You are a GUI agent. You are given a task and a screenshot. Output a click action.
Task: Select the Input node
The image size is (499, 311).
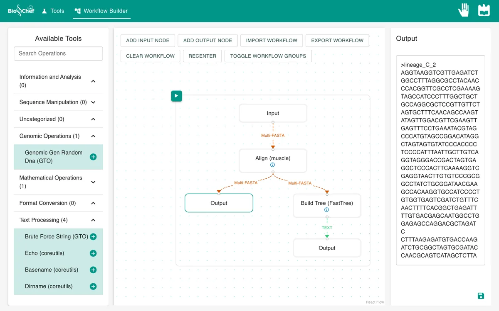(273, 113)
